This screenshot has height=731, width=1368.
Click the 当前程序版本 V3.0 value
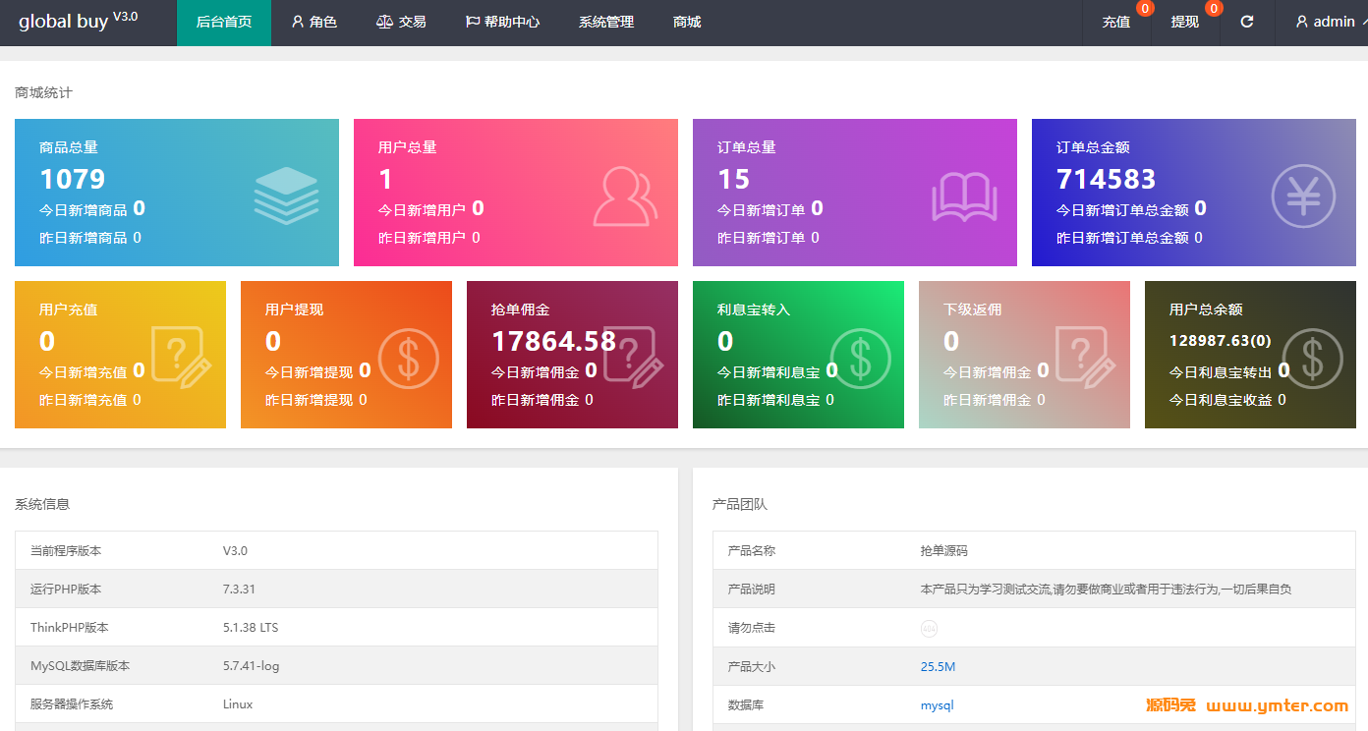tap(235, 551)
